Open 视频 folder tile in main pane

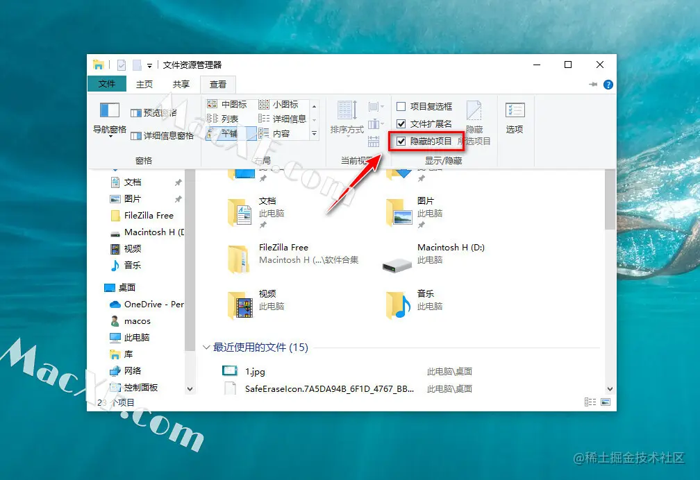tap(257, 305)
